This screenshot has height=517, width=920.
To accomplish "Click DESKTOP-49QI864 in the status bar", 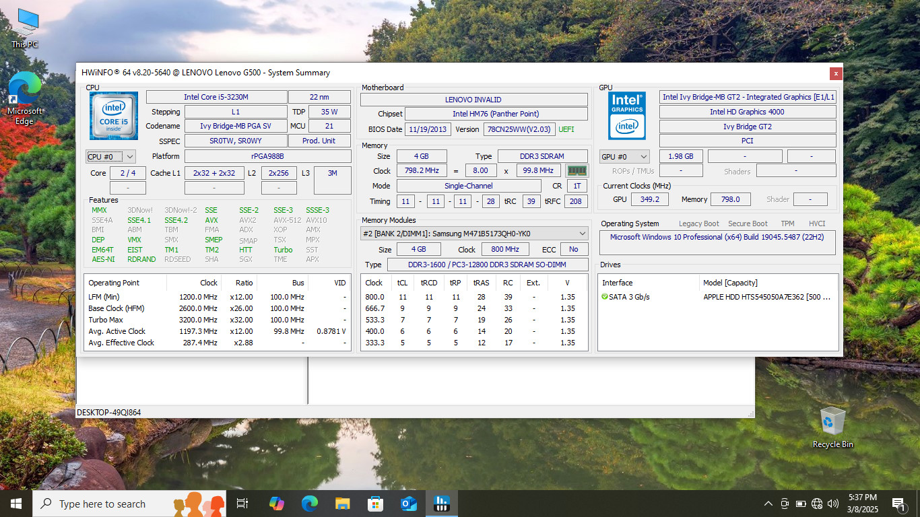I will click(109, 412).
